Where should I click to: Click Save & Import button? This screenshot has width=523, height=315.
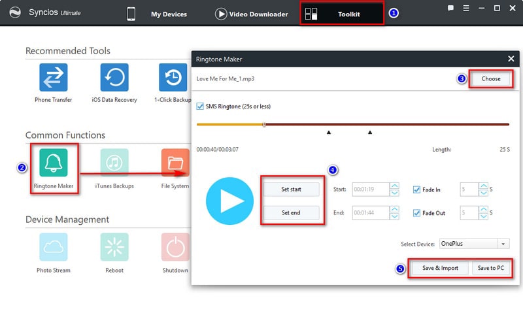click(440, 268)
